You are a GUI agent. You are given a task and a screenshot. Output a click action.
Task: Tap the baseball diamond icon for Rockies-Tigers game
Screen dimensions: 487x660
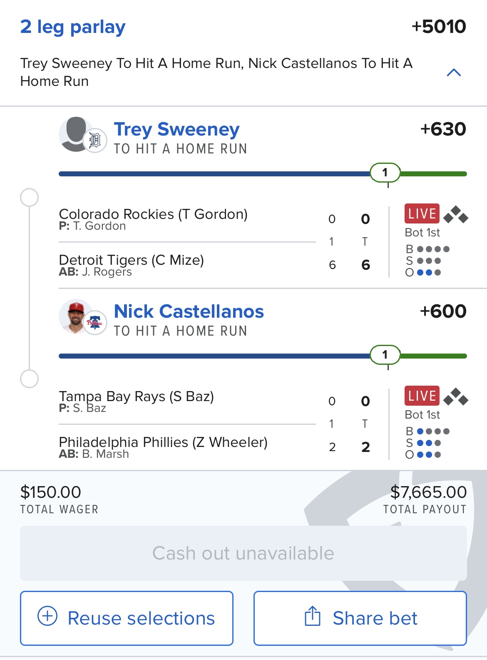click(456, 214)
